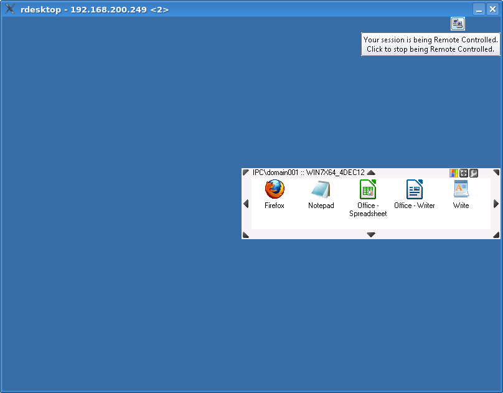This screenshot has height=393, width=503.
Task: Start Office - Writer application
Action: 414,189
